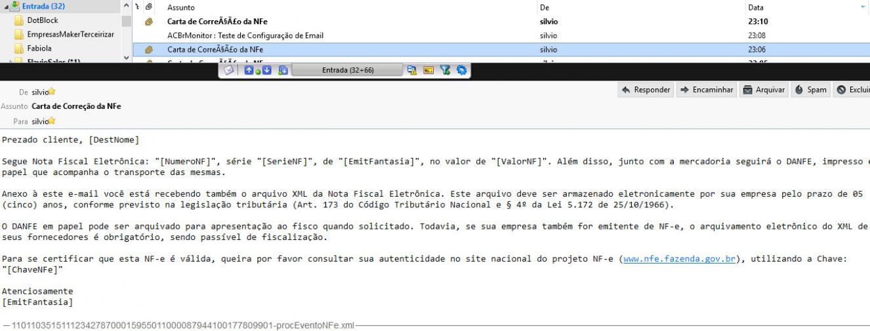Toggle Data column sort direction arrow
Image resolution: width=870 pixels, height=331 pixels.
click(863, 8)
